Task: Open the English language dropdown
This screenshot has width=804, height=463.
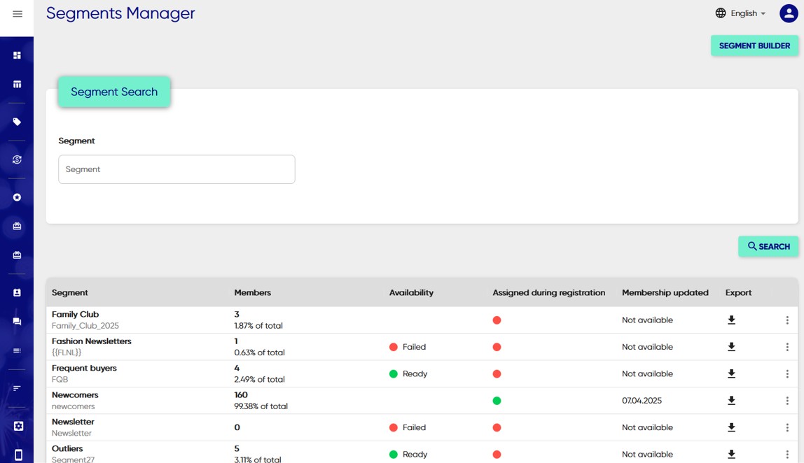Action: click(x=740, y=13)
